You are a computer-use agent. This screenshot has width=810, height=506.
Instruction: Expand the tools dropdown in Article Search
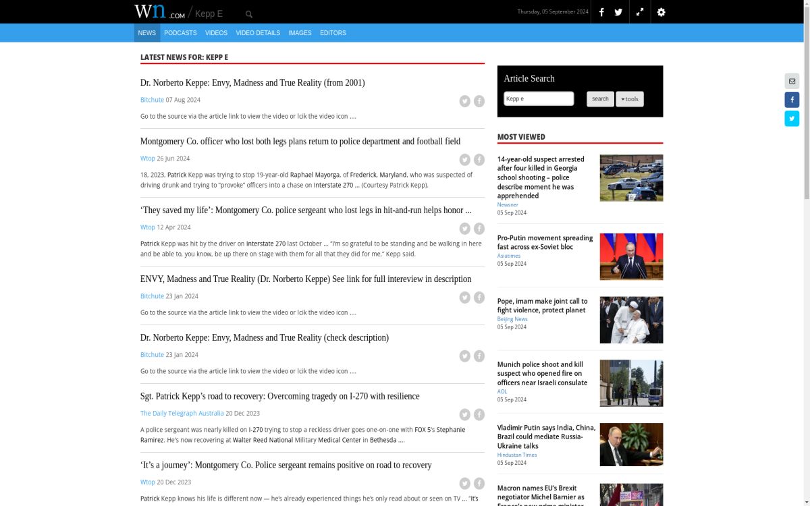point(629,99)
